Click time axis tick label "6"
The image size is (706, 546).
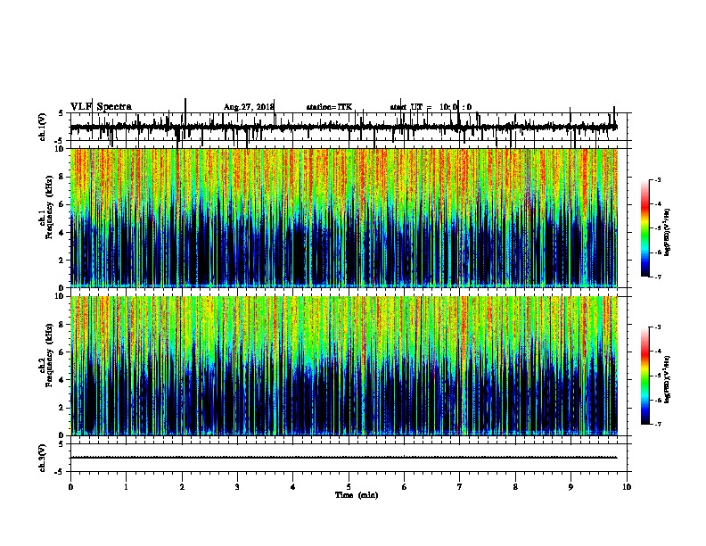[405, 487]
